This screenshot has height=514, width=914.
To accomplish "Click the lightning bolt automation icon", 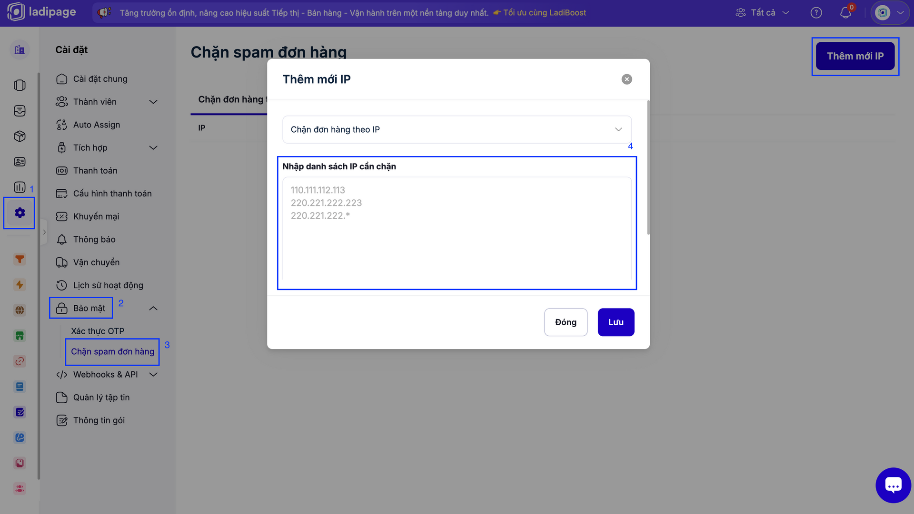I will [x=20, y=285].
